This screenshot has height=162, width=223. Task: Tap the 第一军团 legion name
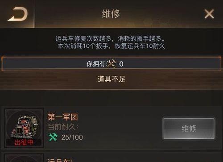[x=63, y=117]
